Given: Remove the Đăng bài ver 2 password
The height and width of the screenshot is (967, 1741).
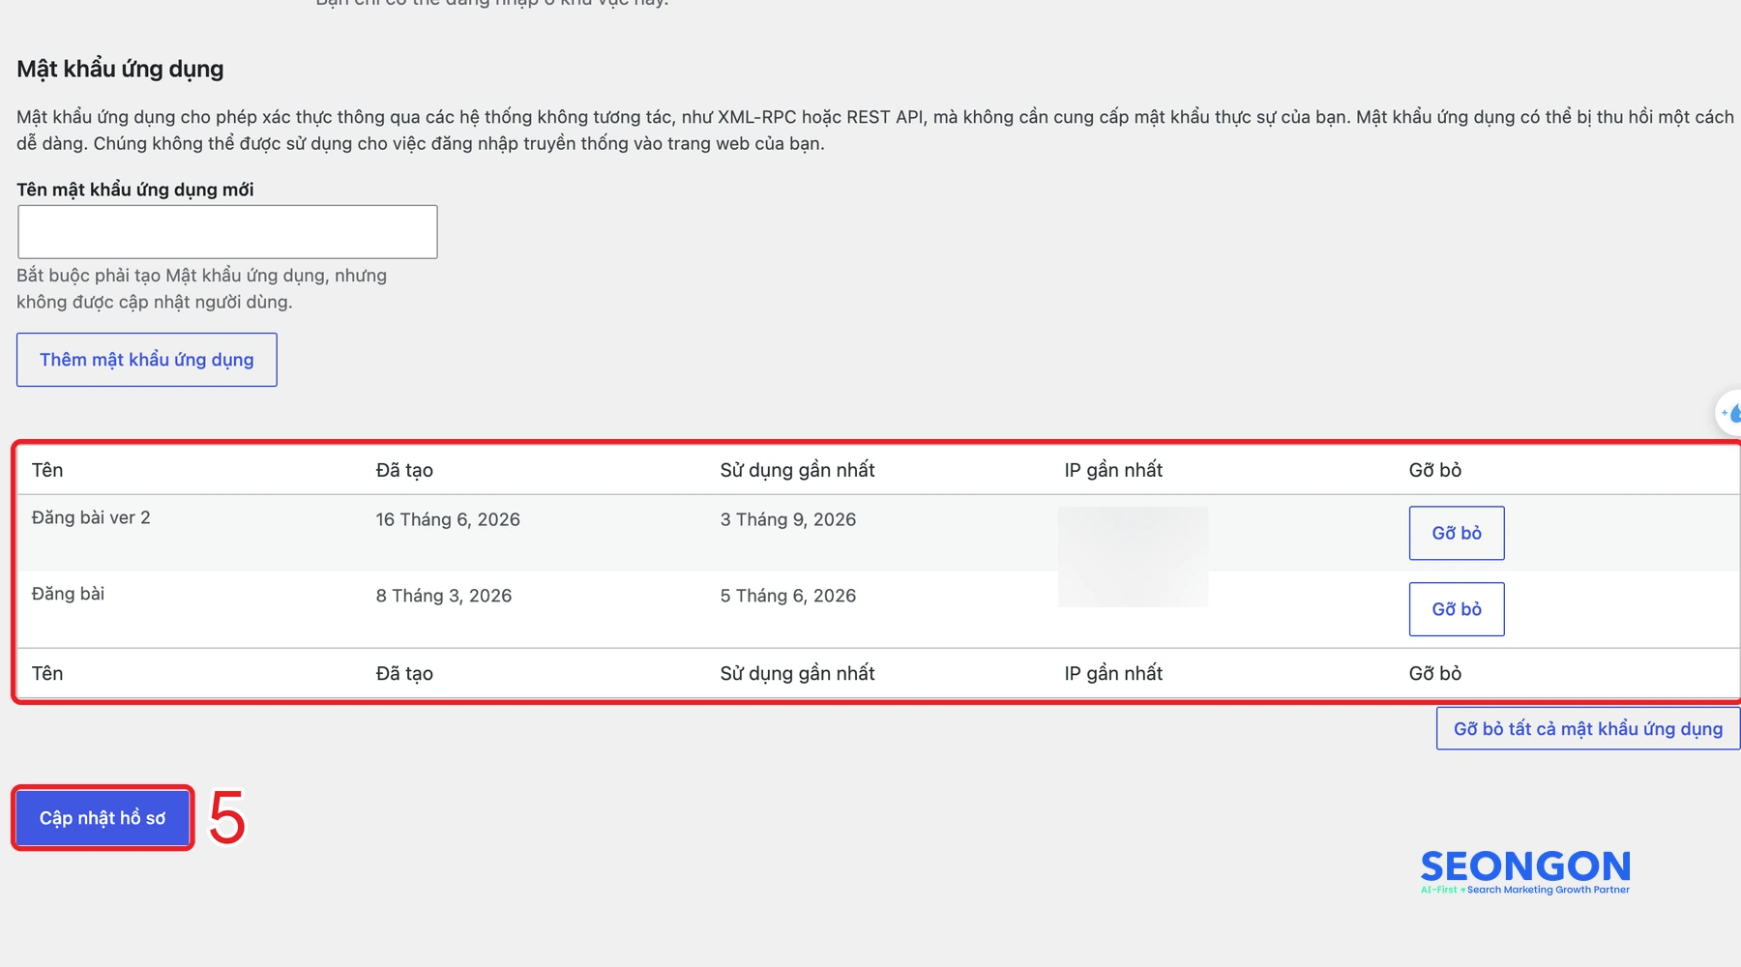Looking at the screenshot, I should (x=1457, y=533).
